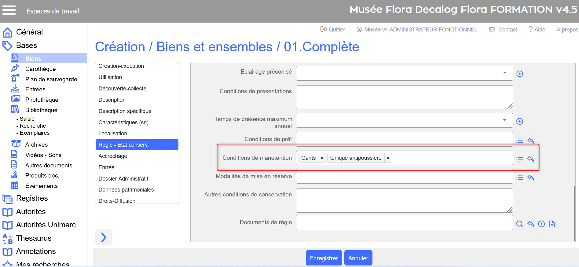Viewport: 579px width, 267px height.
Task: Remove the tunique antipoussière tag
Action: (x=388, y=158)
